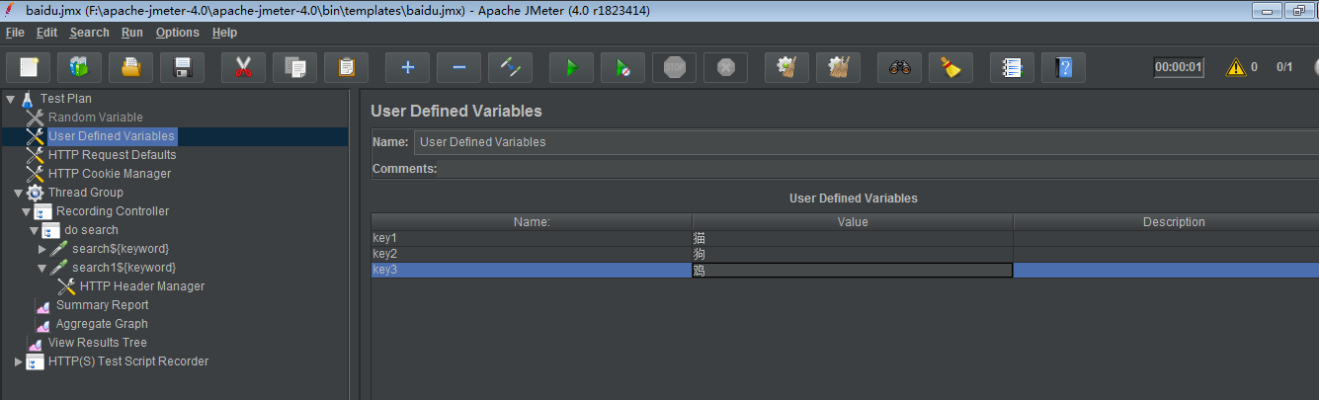The image size is (1319, 400).
Task: Click the Comments input field
Action: point(878,169)
